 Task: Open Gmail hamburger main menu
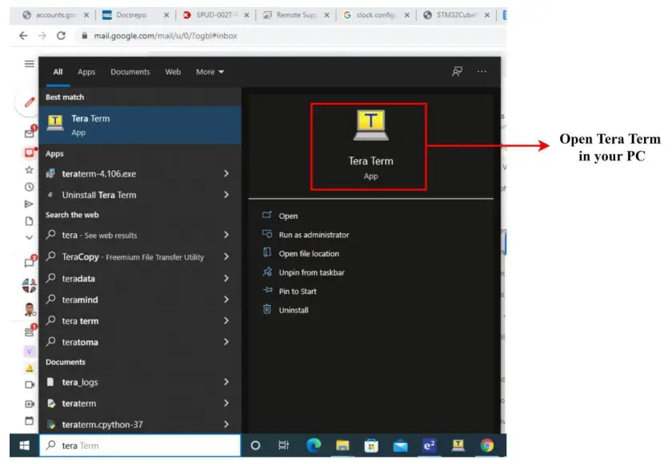[x=29, y=64]
